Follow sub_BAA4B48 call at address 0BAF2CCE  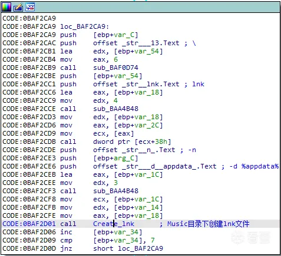point(115,109)
